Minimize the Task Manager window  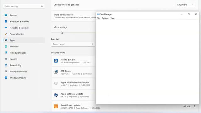tap(182, 14)
